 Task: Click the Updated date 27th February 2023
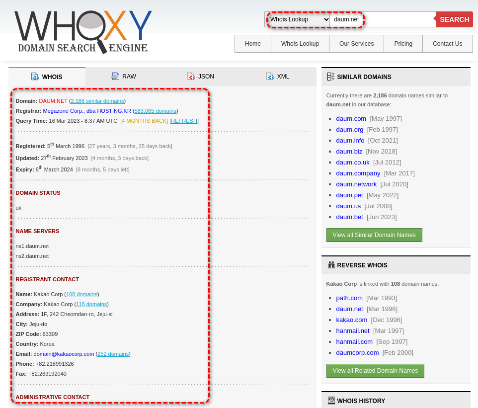point(64,158)
